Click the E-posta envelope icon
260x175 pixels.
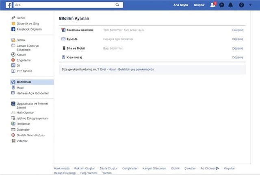click(63, 39)
